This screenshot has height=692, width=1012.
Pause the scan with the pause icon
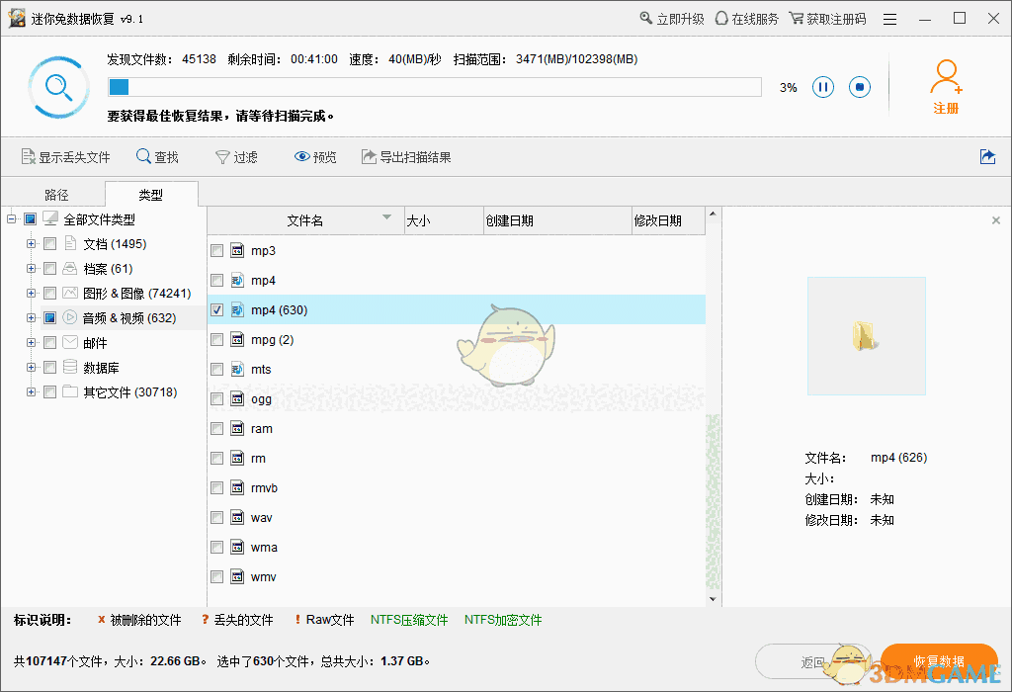coord(823,87)
